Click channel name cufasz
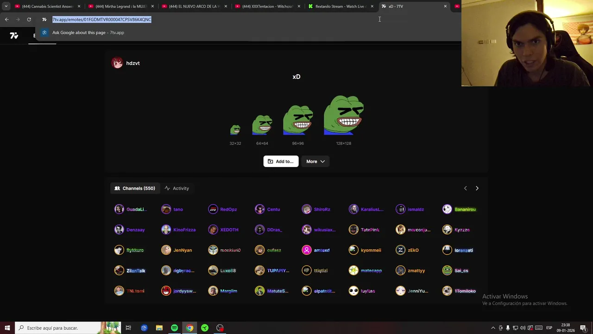The image size is (593, 334). (274, 250)
